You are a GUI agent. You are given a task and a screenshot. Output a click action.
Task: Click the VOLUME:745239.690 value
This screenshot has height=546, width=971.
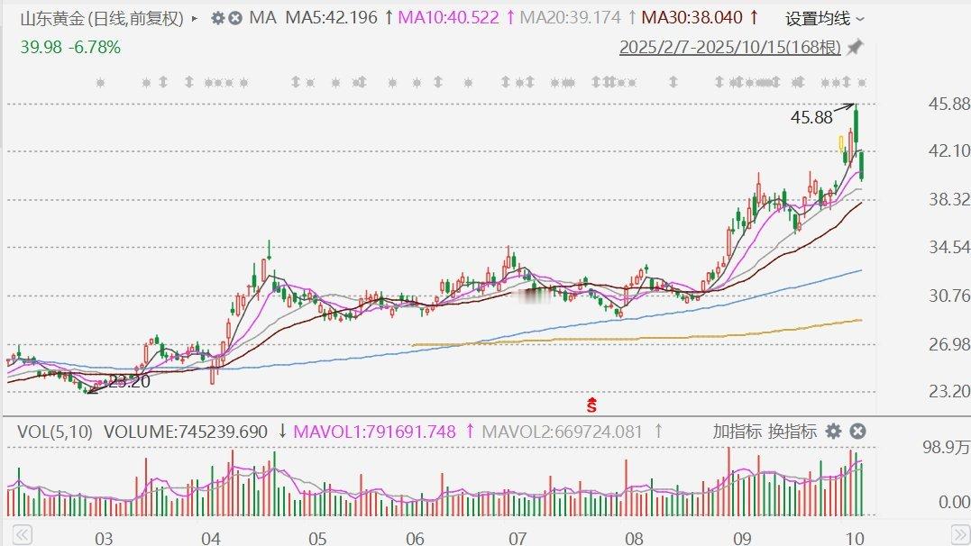(x=186, y=432)
